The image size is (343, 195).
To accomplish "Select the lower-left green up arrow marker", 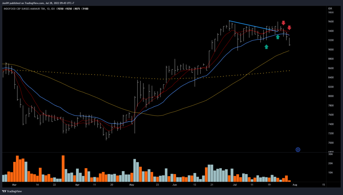I will point(266,47).
